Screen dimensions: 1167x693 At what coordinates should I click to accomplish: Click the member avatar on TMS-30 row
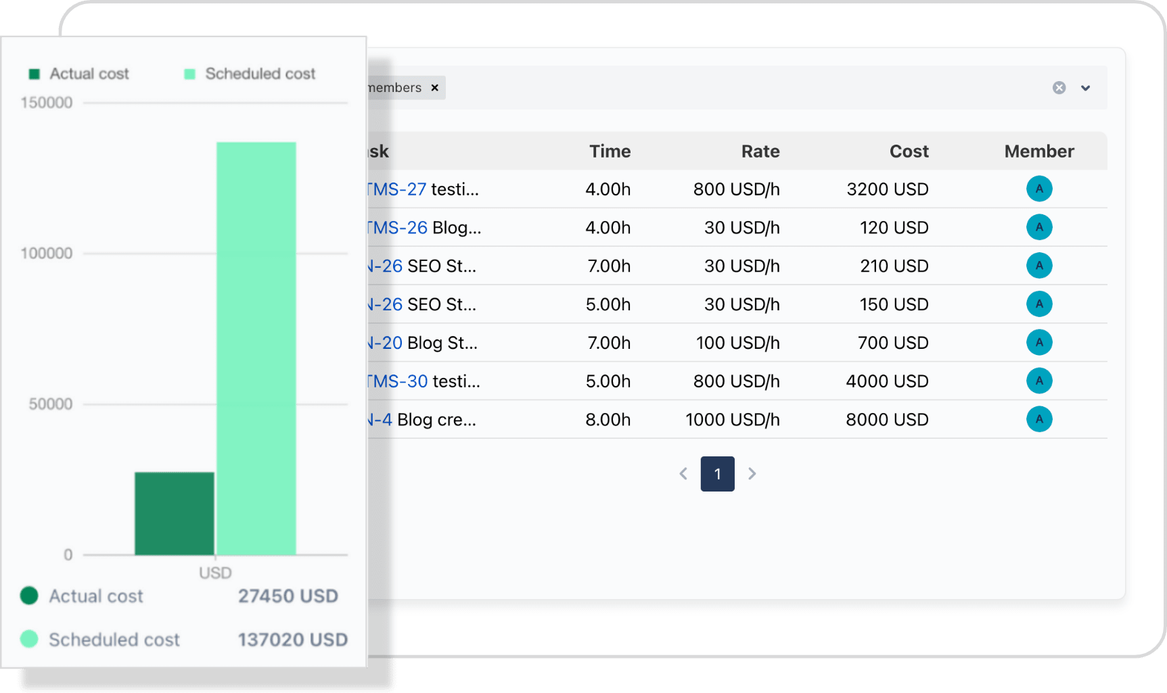click(1039, 381)
